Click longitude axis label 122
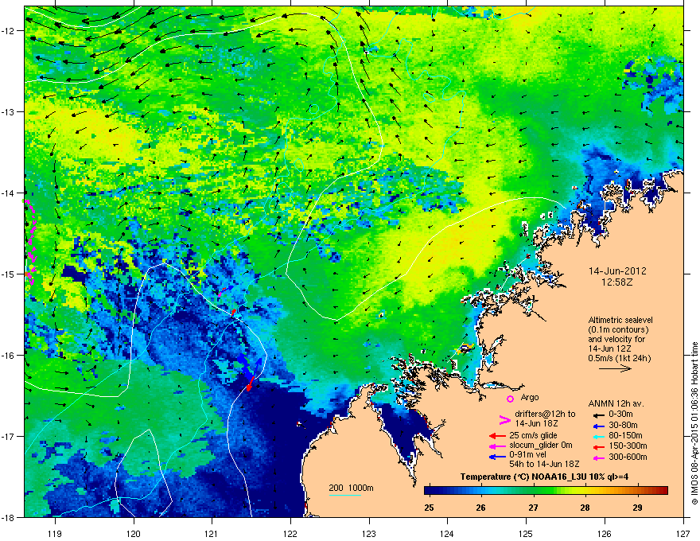 pos(290,533)
